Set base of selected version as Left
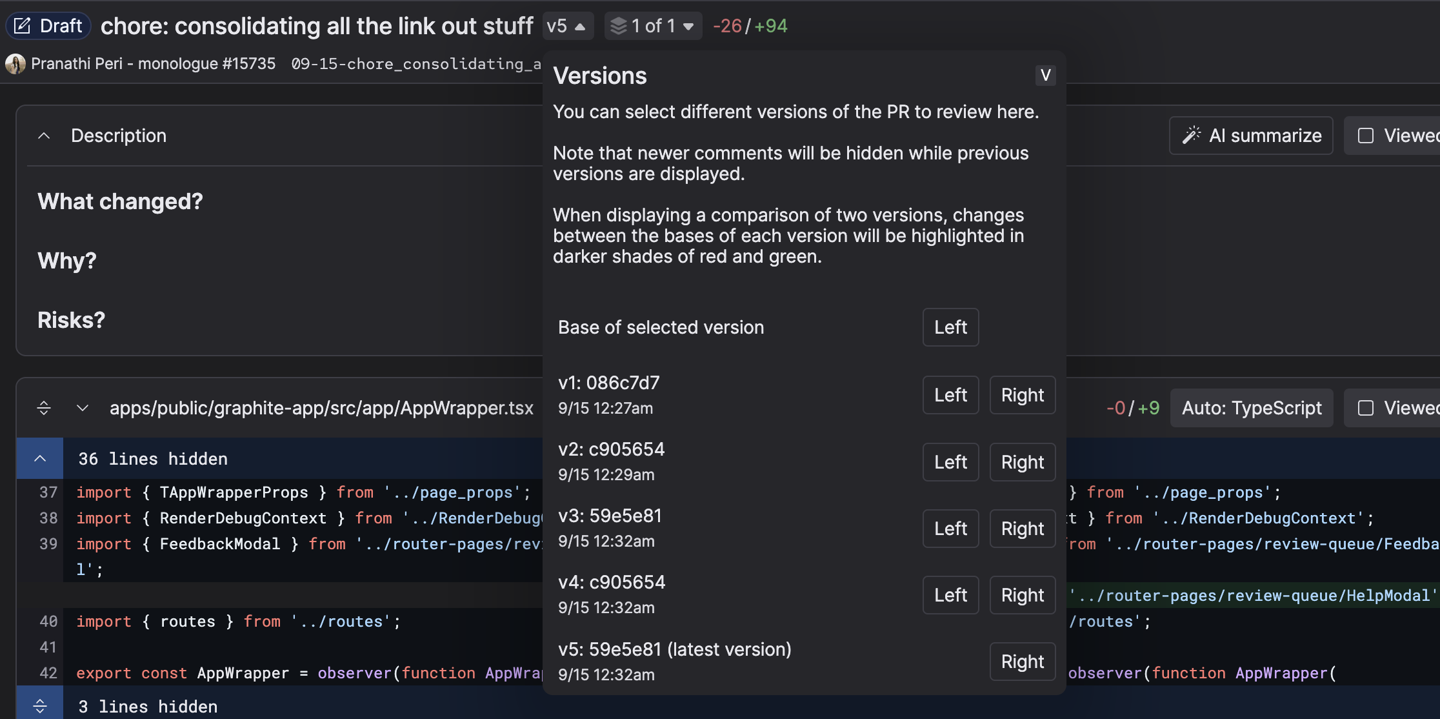The width and height of the screenshot is (1440, 719). click(x=950, y=327)
